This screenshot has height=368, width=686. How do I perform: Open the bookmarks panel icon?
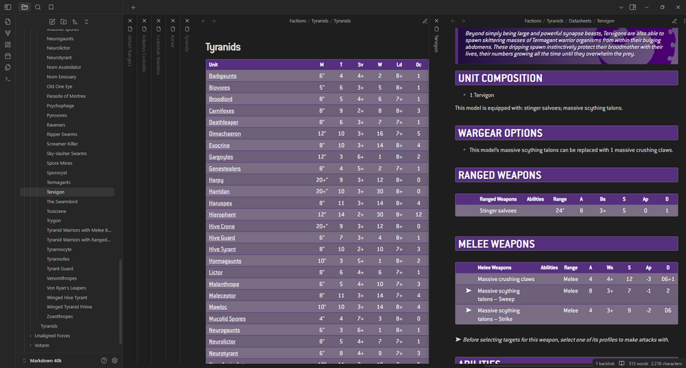pos(51,7)
